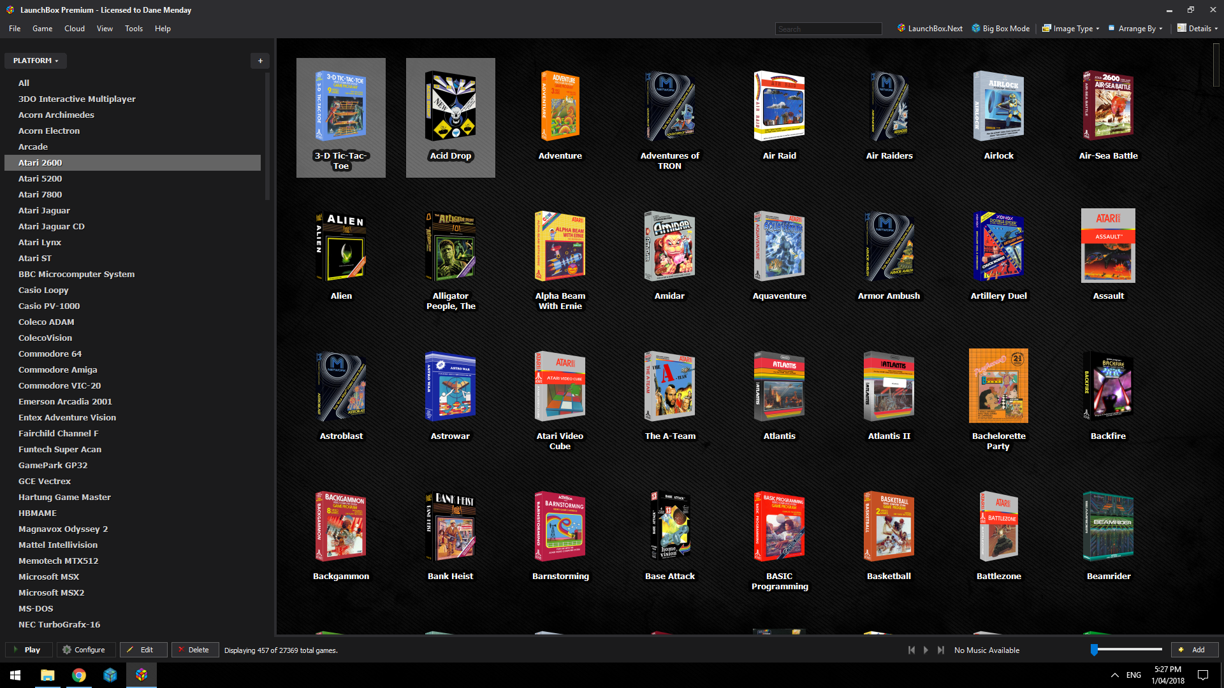
Task: Select the Artillery Duel cover
Action: pos(999,247)
